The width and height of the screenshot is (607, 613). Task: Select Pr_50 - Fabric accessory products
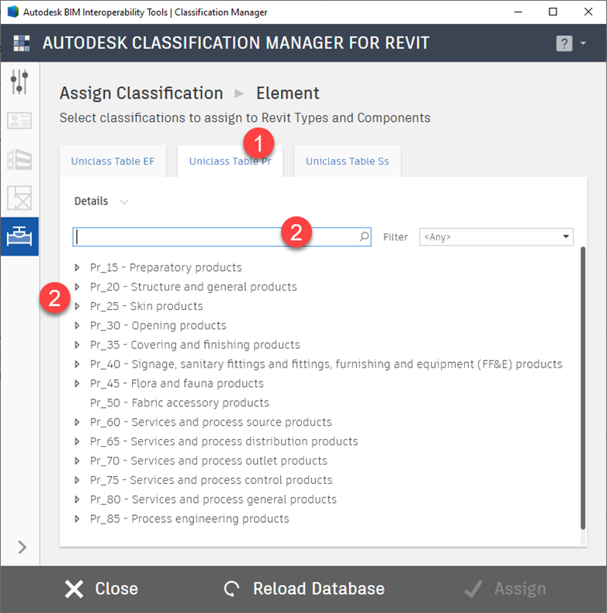[179, 402]
